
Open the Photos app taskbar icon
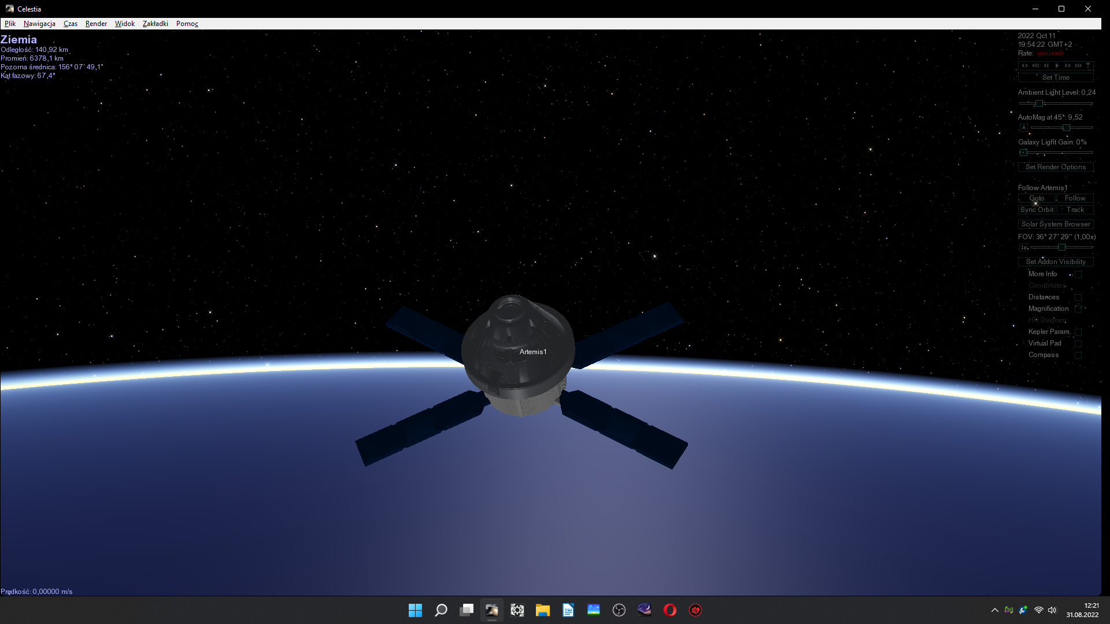point(593,610)
